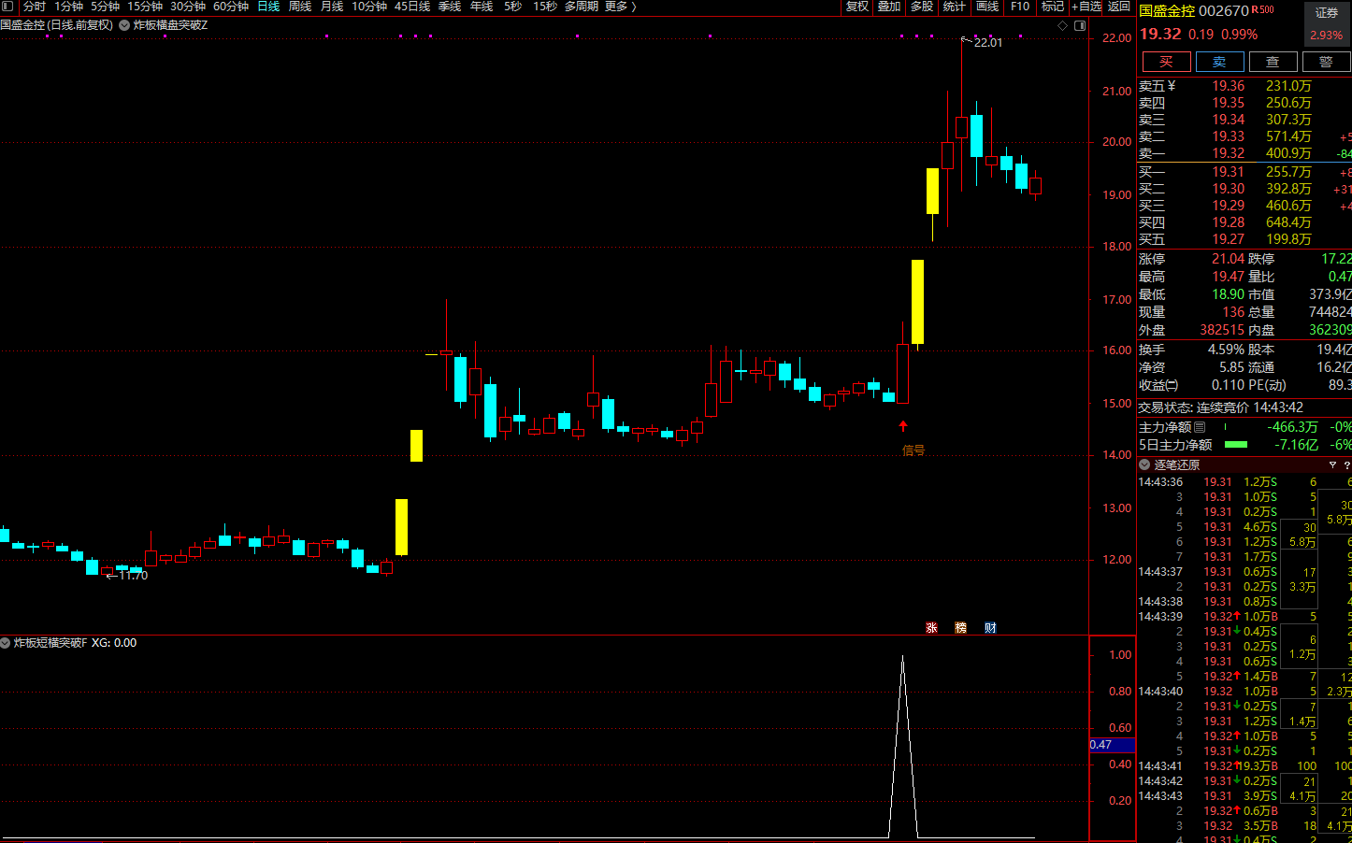Click the red 涨 marker badge
Image resolution: width=1352 pixels, height=843 pixels.
coord(931,628)
